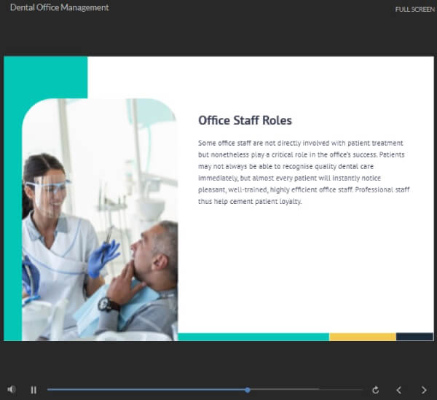
Task: Click the paragraph starting 'Some office staff'
Action: pyautogui.click(x=304, y=172)
